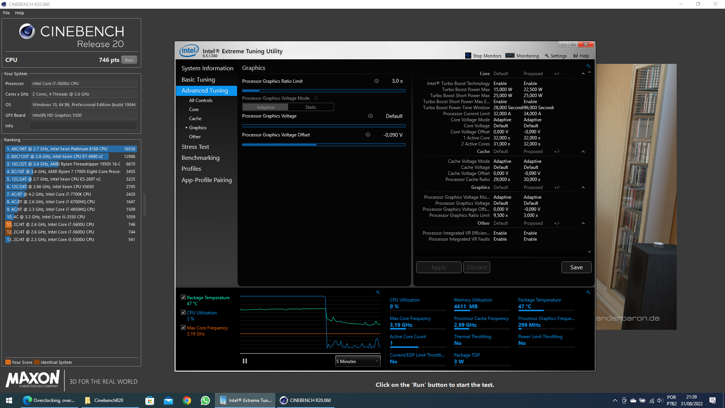Open Windows Start menu
The height and width of the screenshot is (408, 725).
(9, 400)
